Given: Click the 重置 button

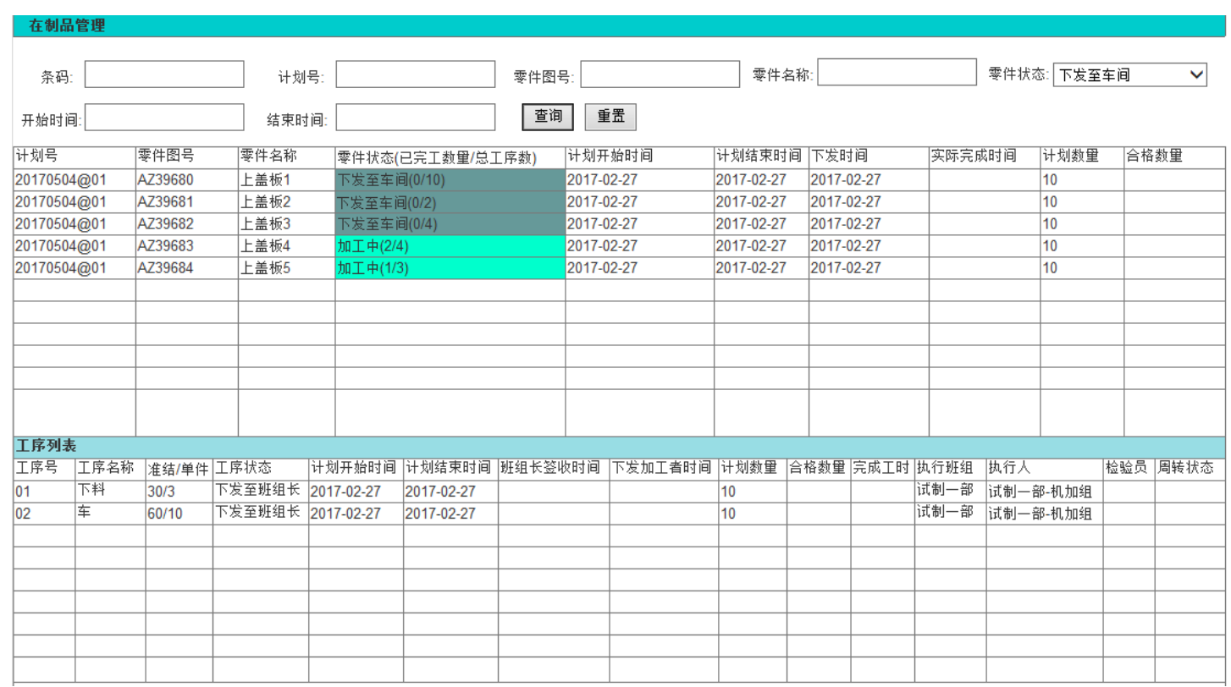Looking at the screenshot, I should click(x=610, y=117).
